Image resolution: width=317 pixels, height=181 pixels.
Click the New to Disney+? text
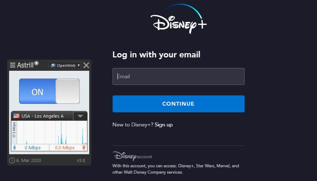[x=133, y=125]
